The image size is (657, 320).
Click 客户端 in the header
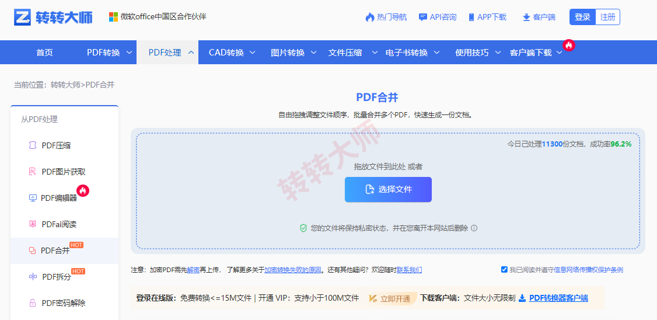544,17
